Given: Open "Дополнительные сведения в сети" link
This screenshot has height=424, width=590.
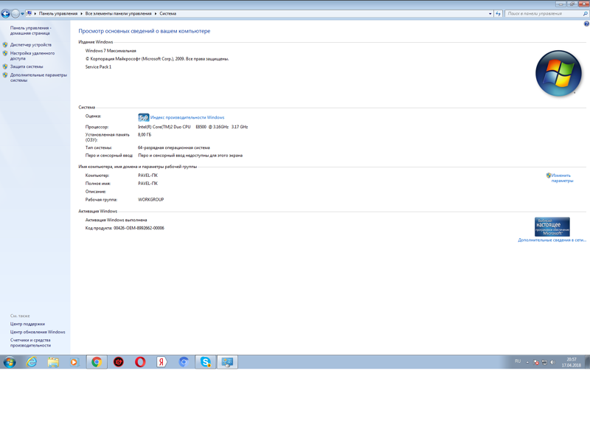Looking at the screenshot, I should [x=552, y=240].
